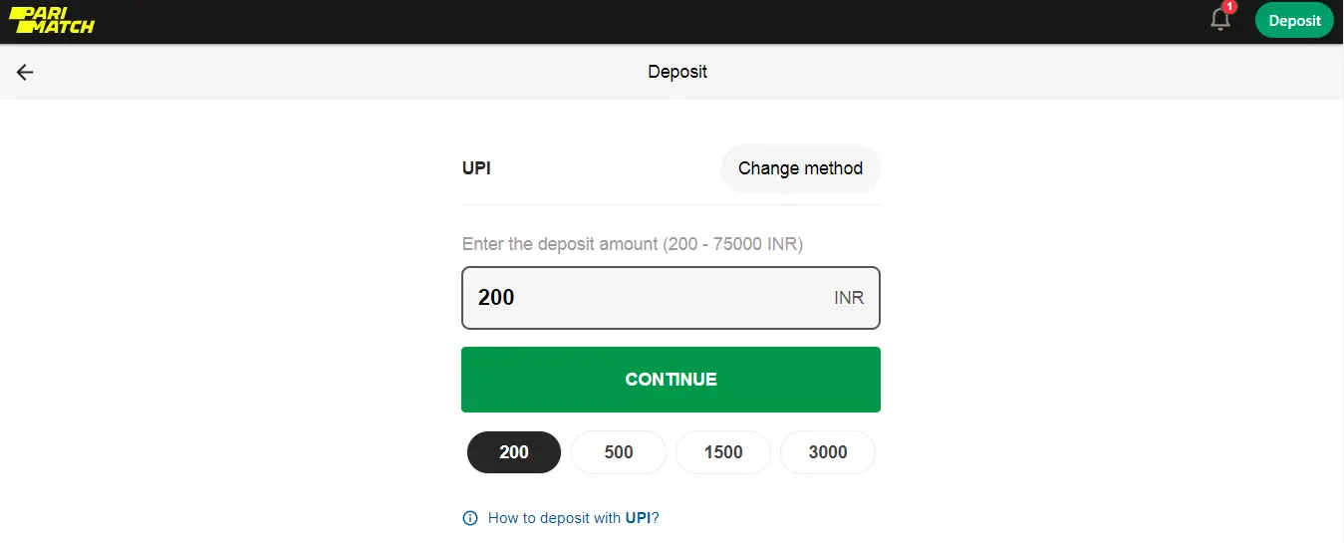Click the info icon beside UPI help

pos(470,518)
